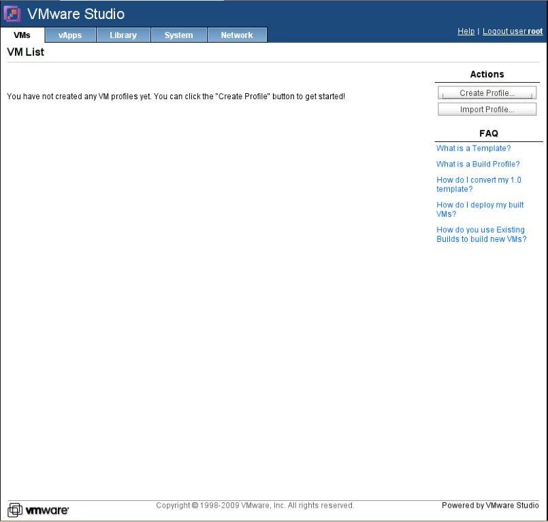Click the vmware footer logo
Viewport: 548px width, 522px height.
[x=38, y=510]
